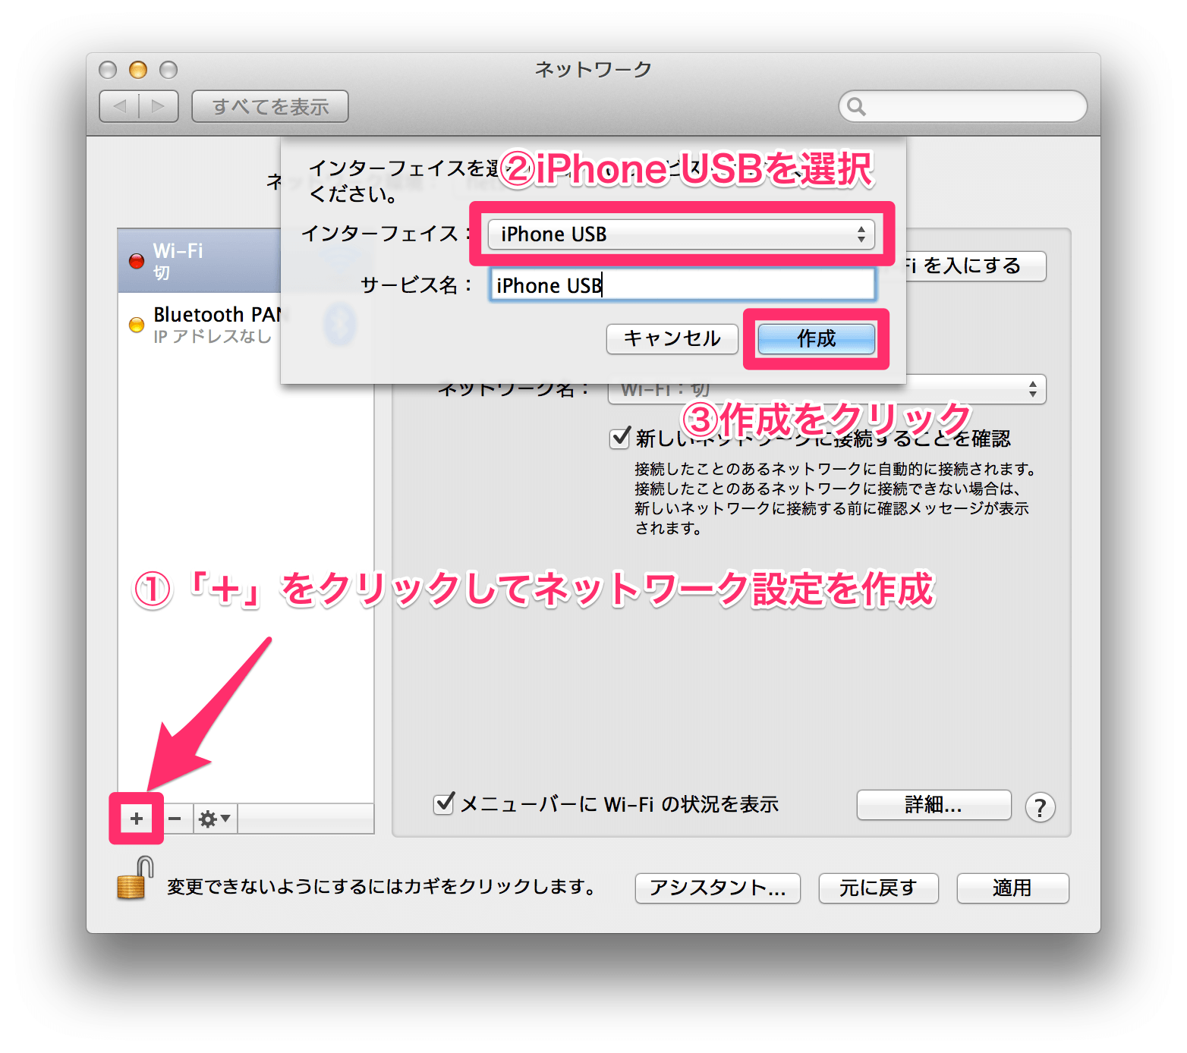Click the red status dot next to Wi-Fi
This screenshot has height=1053, width=1187.
[x=137, y=261]
